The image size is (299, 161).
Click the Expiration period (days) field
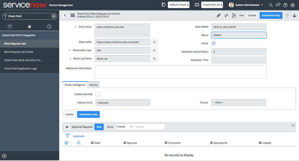point(239,52)
